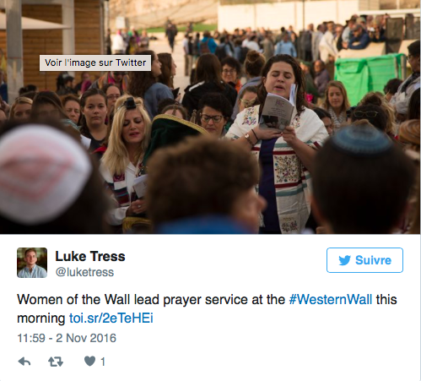
Task: Like the tweet with the heart icon
Action: [x=90, y=361]
